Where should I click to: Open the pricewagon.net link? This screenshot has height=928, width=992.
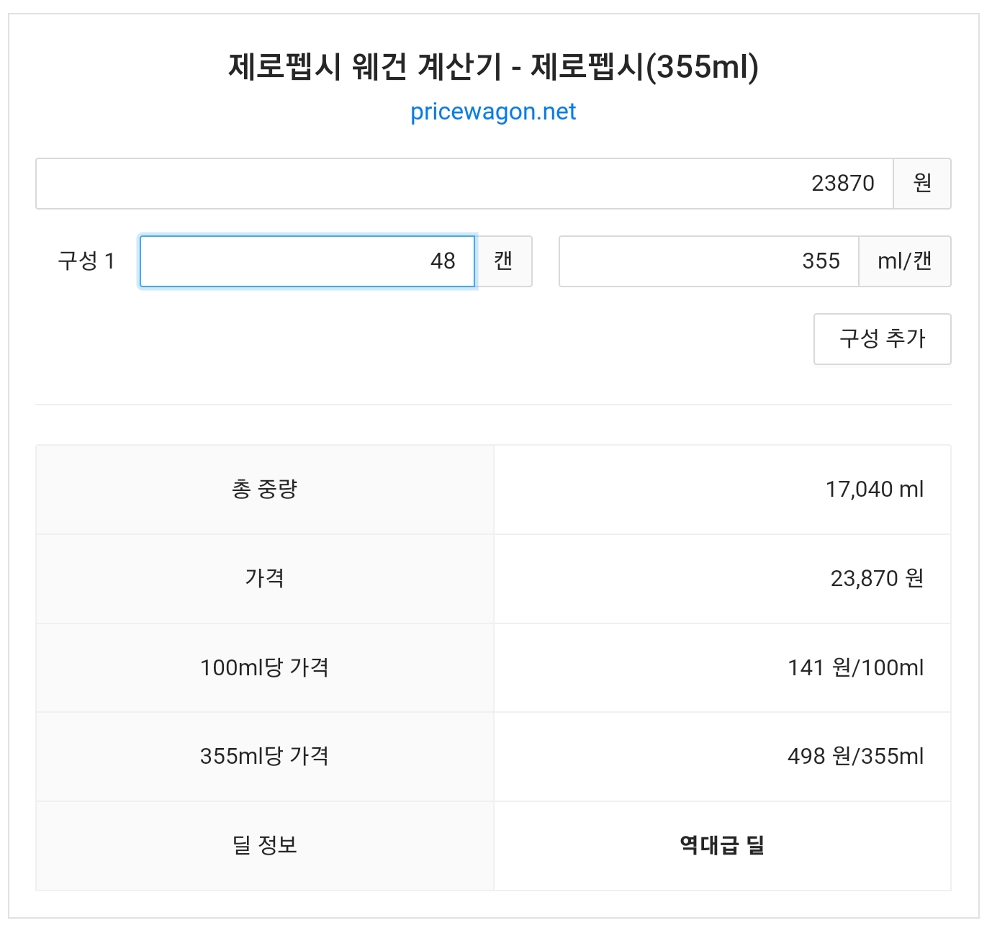[x=493, y=112]
